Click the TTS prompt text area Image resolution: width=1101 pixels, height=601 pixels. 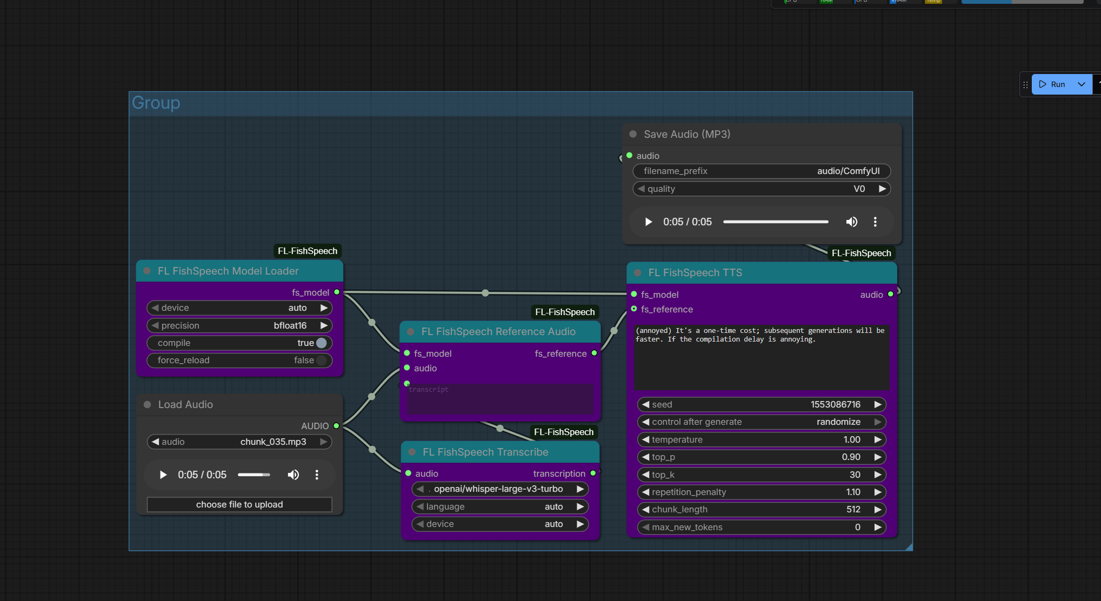(762, 357)
